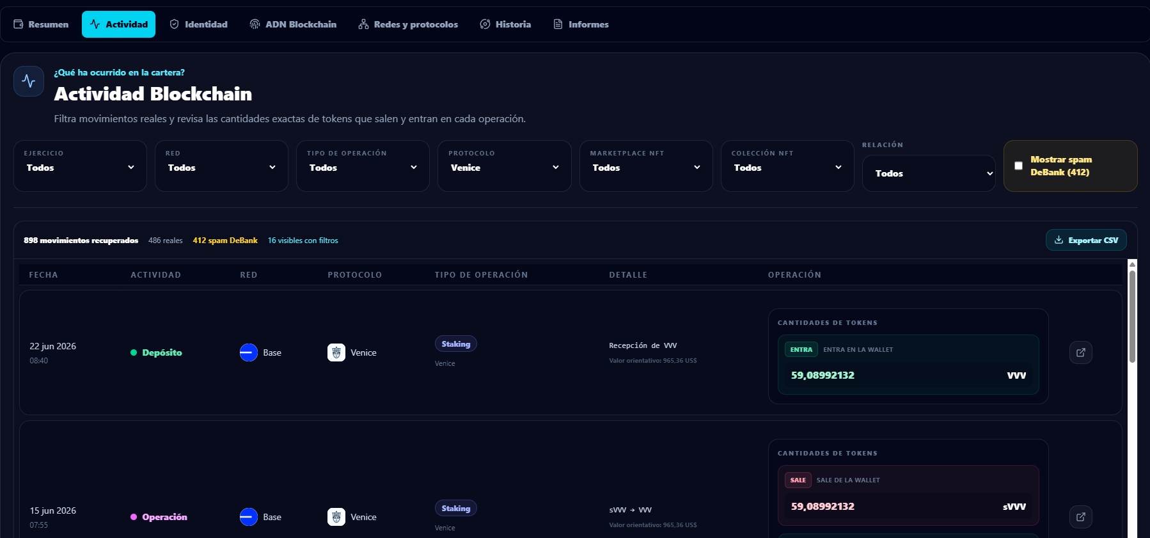Click the SALE tag in token quantities
Image resolution: width=1150 pixels, height=538 pixels.
tap(798, 480)
